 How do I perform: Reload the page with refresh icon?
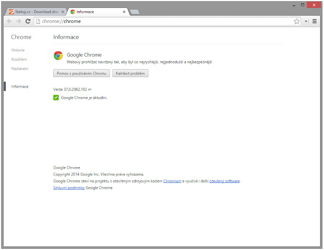point(28,21)
